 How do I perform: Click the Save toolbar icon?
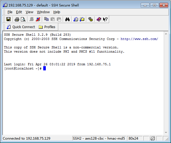point(8,19)
